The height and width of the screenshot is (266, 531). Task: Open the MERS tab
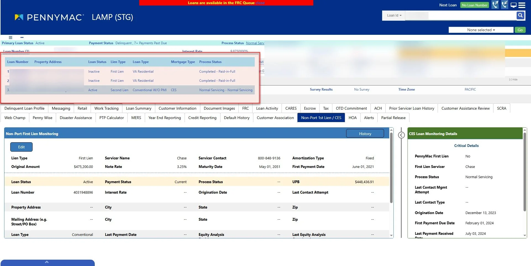(x=136, y=118)
